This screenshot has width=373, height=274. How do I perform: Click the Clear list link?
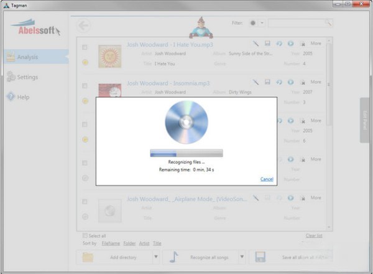pyautogui.click(x=314, y=235)
